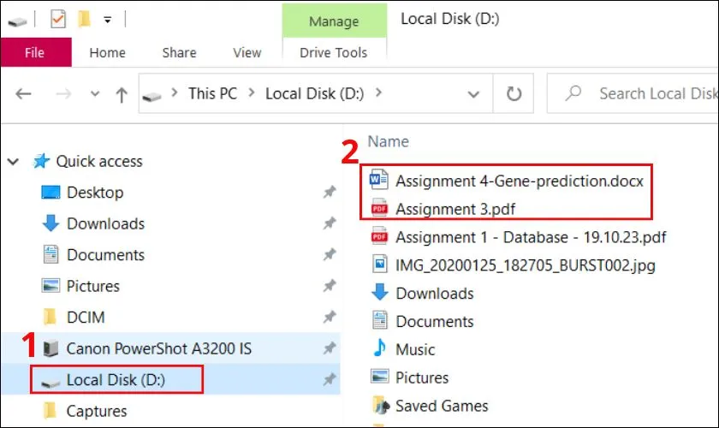Click This PC in the address breadcrumb
Image resolution: width=719 pixels, height=428 pixels.
click(212, 93)
